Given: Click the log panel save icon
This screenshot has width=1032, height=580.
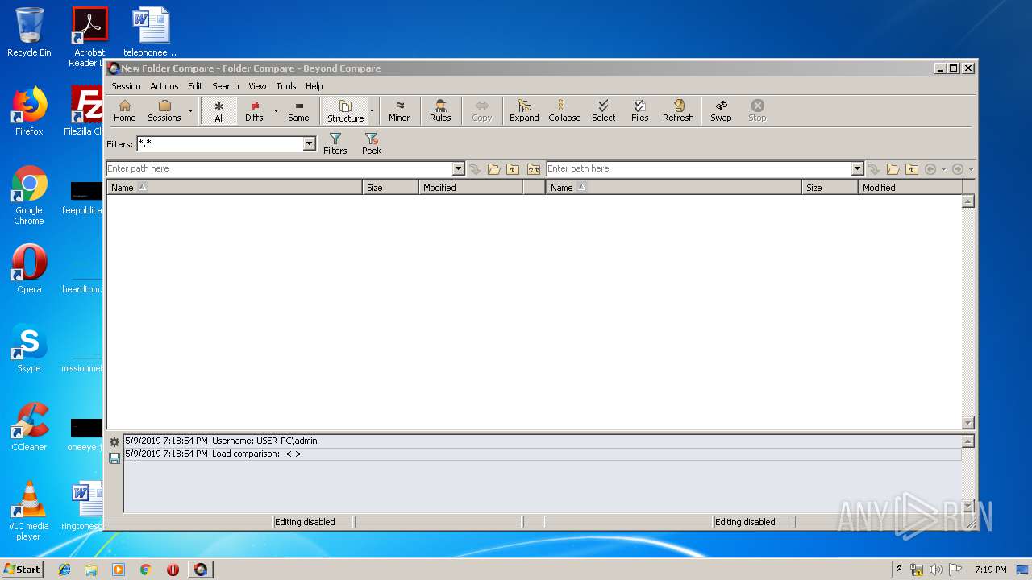Looking at the screenshot, I should 114,458.
